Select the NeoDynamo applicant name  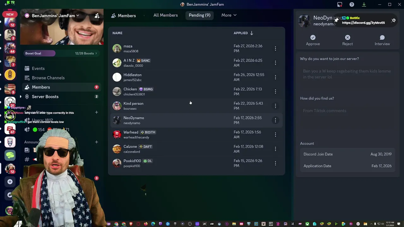[134, 118]
